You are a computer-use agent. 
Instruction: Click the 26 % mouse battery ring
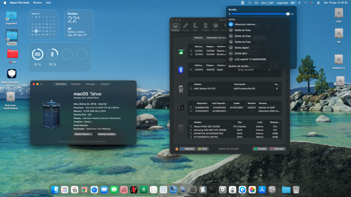tap(52, 54)
